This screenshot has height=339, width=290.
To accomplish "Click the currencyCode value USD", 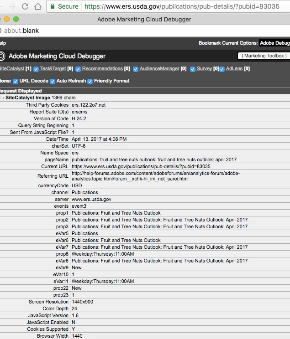I will point(77,185).
